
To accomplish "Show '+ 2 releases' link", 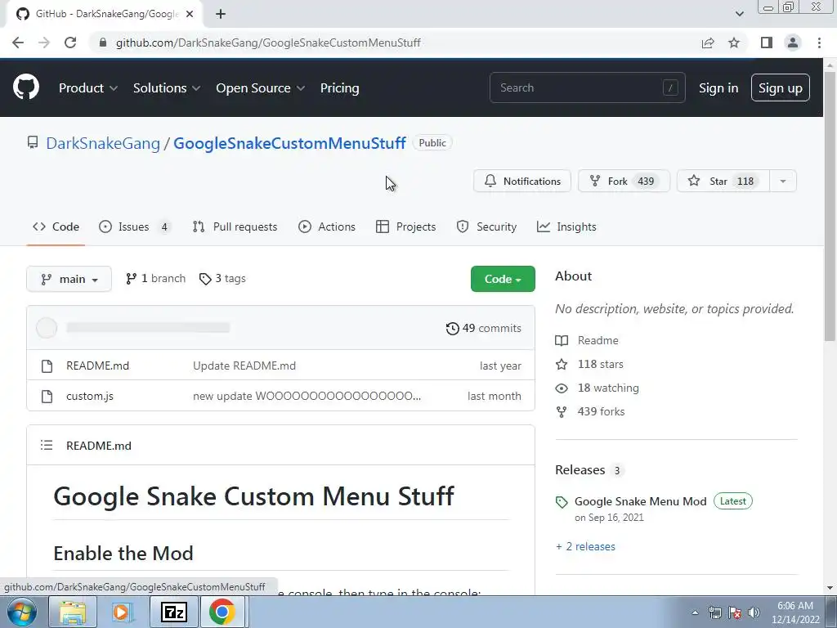I will [585, 546].
